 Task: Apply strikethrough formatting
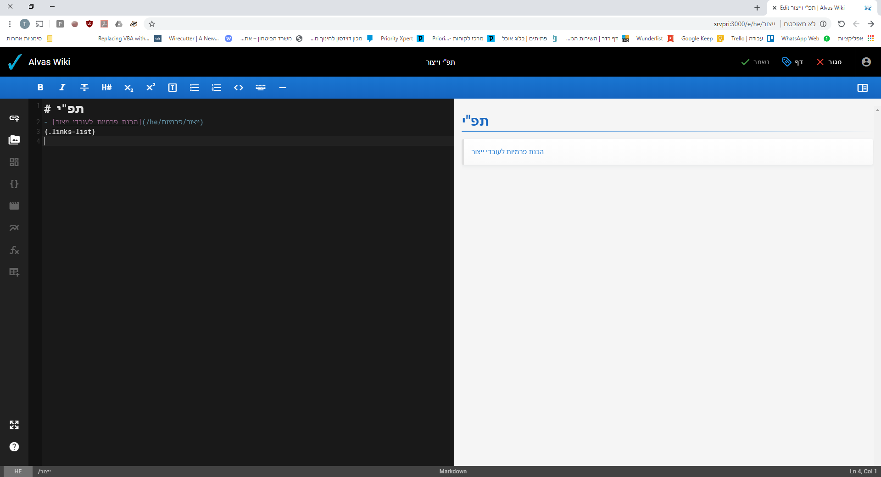[x=84, y=88]
